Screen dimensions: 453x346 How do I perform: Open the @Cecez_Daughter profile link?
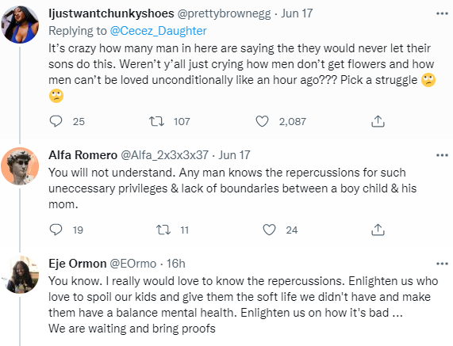click(x=159, y=31)
